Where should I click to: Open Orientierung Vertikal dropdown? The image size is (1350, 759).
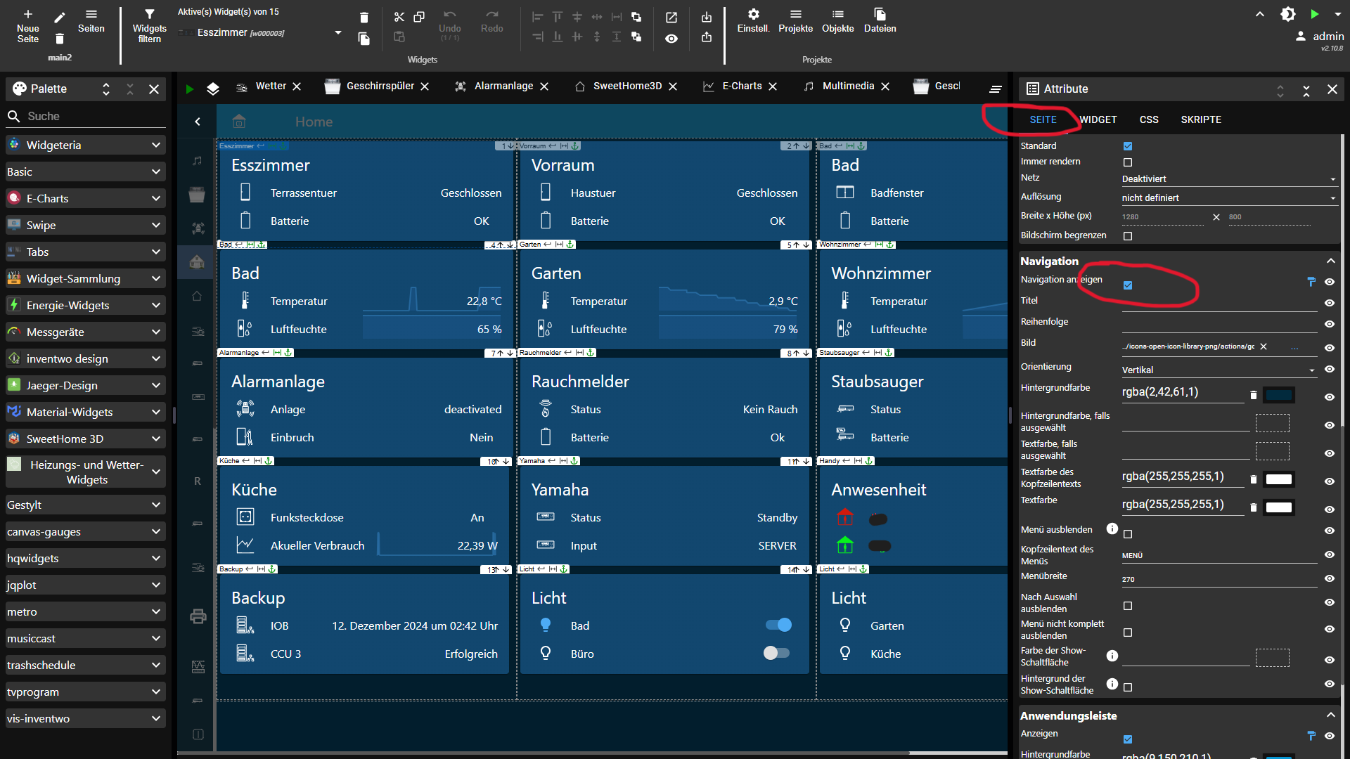coord(1219,370)
